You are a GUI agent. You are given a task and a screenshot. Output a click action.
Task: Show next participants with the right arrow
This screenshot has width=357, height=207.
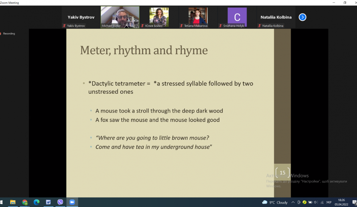[x=302, y=17]
